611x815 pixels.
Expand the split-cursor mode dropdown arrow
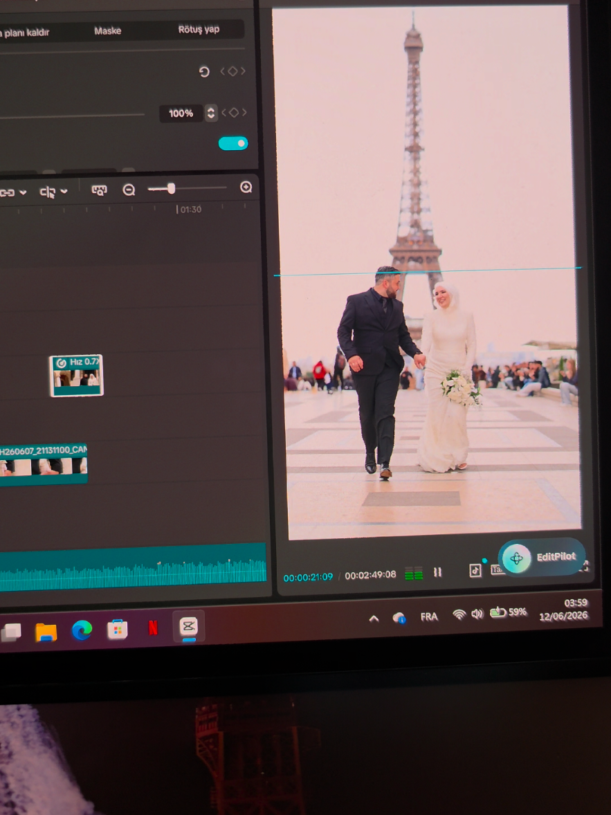64,192
